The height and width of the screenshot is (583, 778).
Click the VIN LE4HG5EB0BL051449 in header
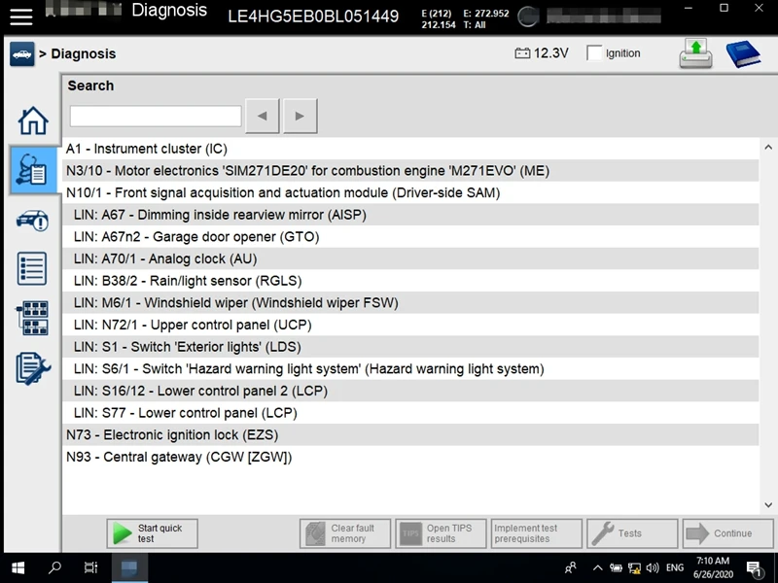coord(313,17)
